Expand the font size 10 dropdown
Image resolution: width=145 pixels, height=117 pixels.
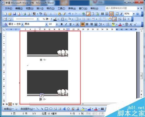point(57,24)
